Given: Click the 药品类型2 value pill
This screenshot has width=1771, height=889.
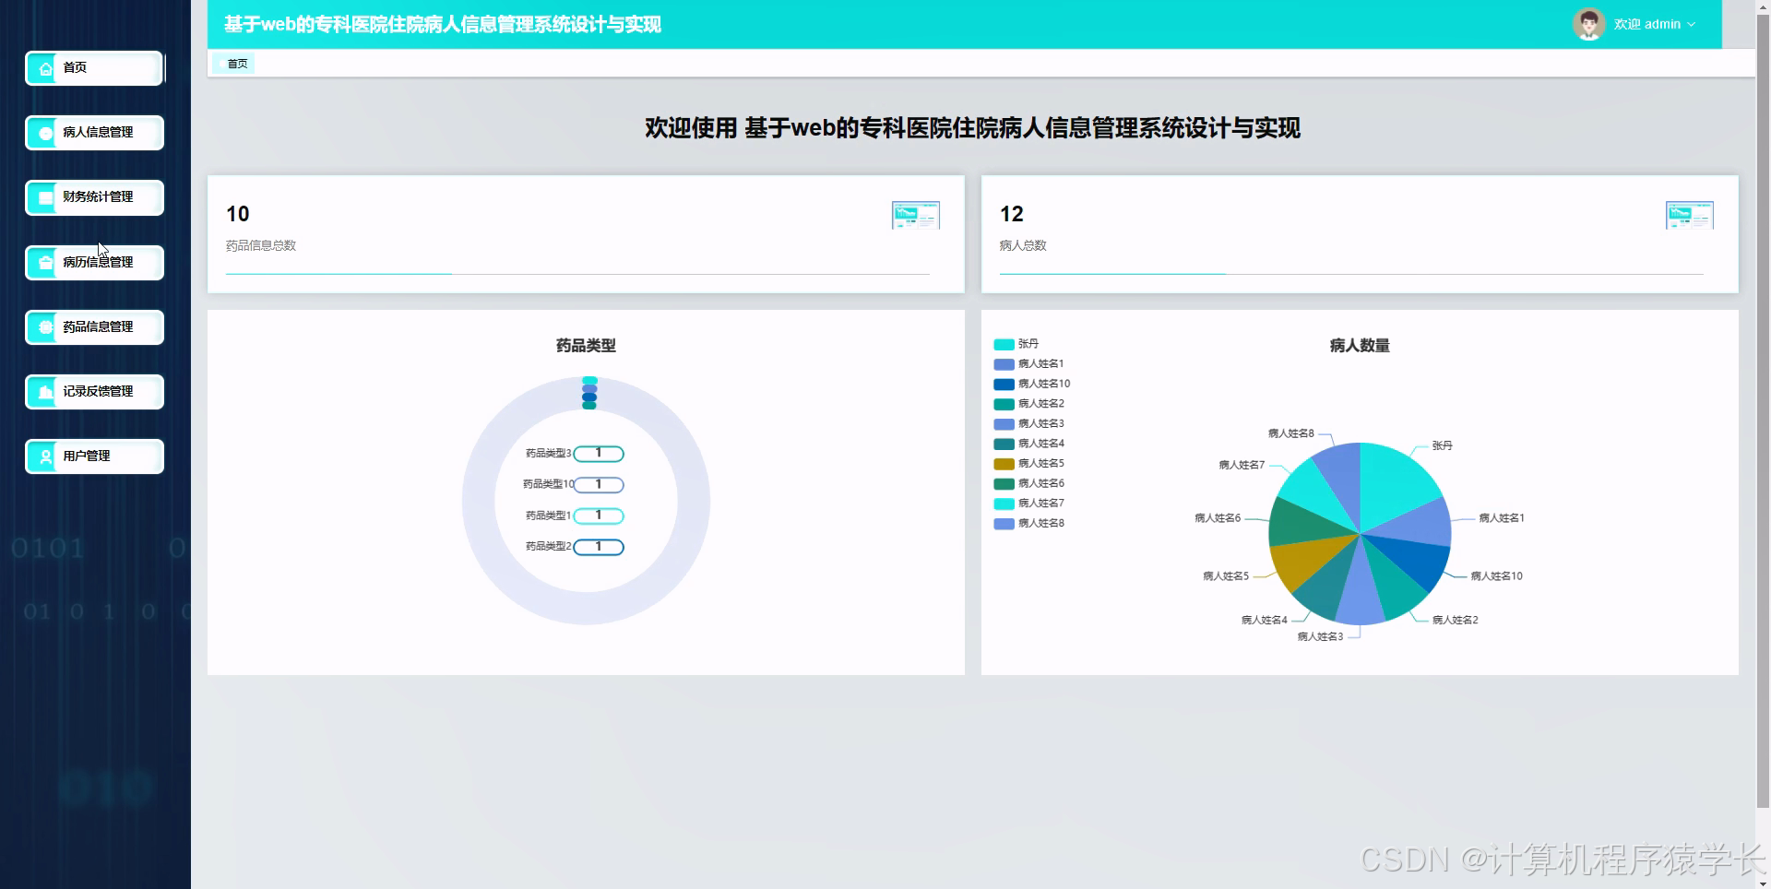Looking at the screenshot, I should click(599, 548).
